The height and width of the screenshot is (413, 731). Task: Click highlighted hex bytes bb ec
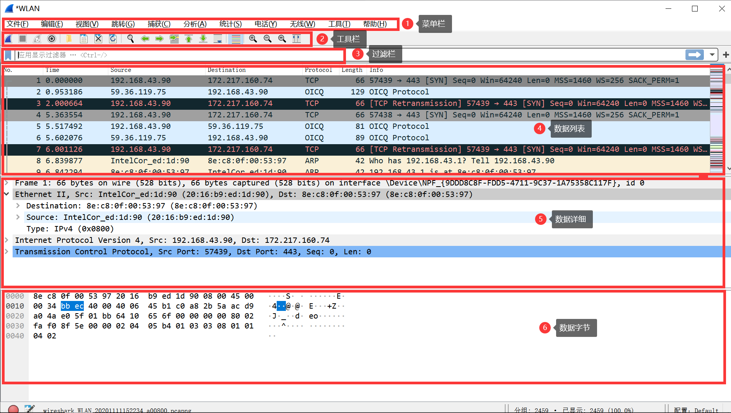[x=72, y=306]
